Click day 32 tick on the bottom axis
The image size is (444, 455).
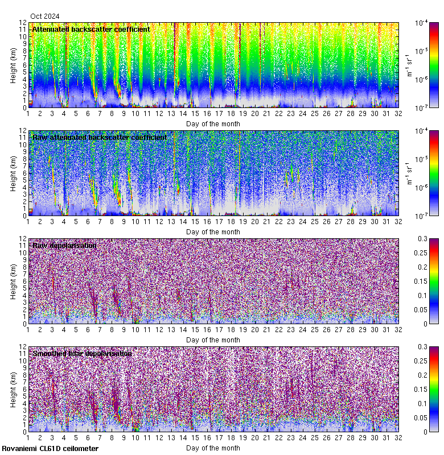[x=398, y=437]
